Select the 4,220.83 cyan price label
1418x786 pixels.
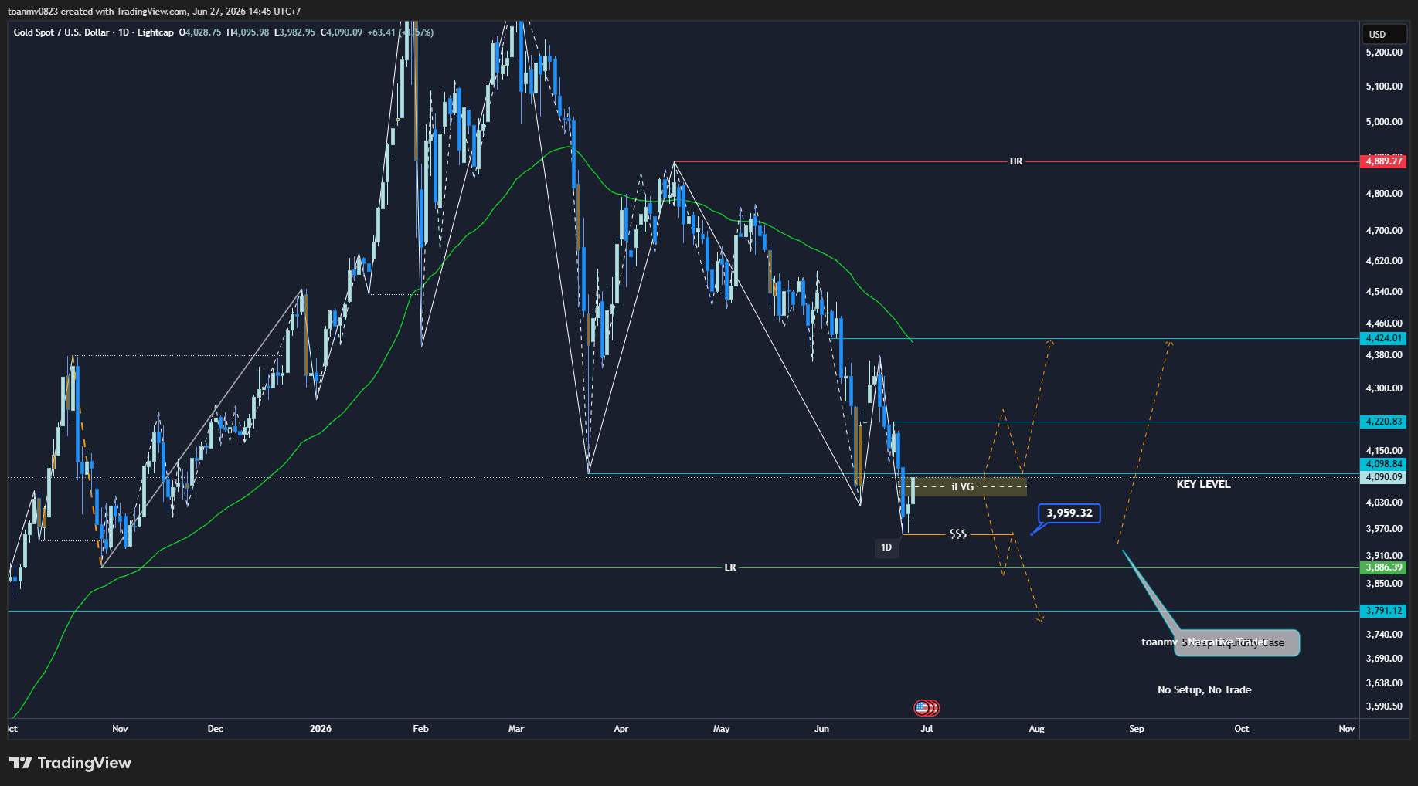[x=1383, y=422]
